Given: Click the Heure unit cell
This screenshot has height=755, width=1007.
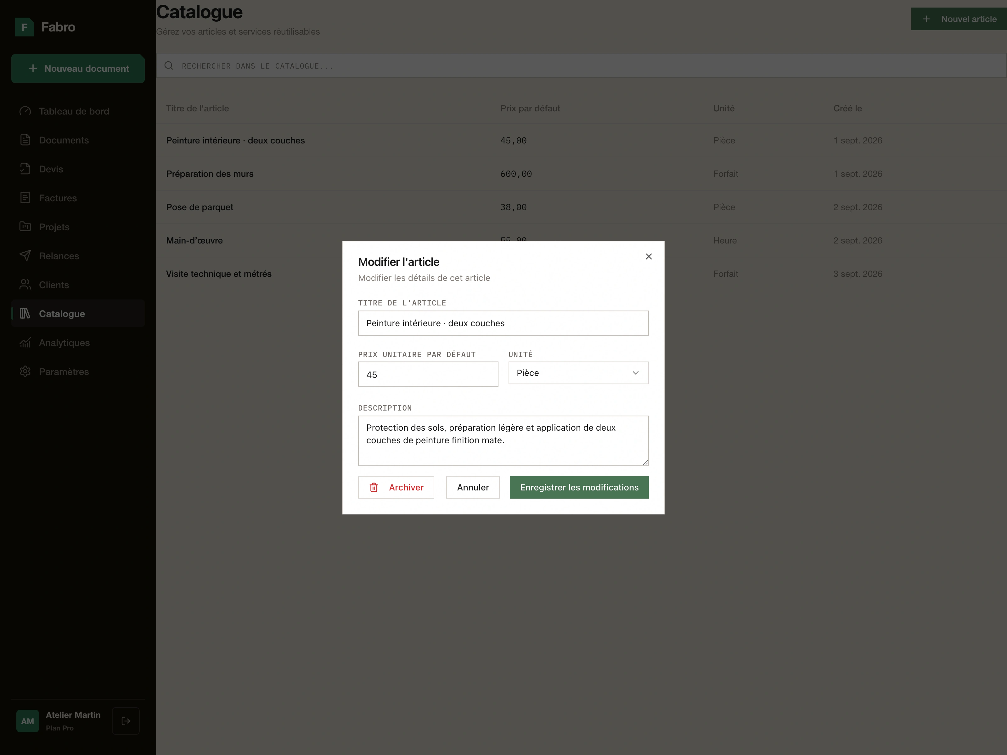Looking at the screenshot, I should (725, 240).
